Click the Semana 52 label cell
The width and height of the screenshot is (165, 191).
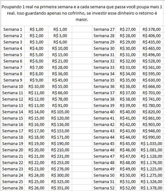(104, 188)
